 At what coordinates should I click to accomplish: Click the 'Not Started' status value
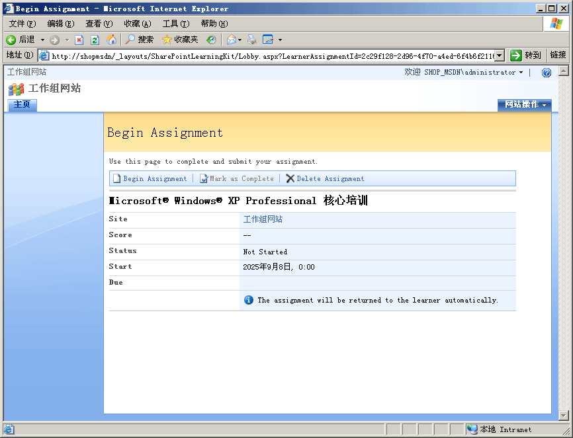(265, 252)
